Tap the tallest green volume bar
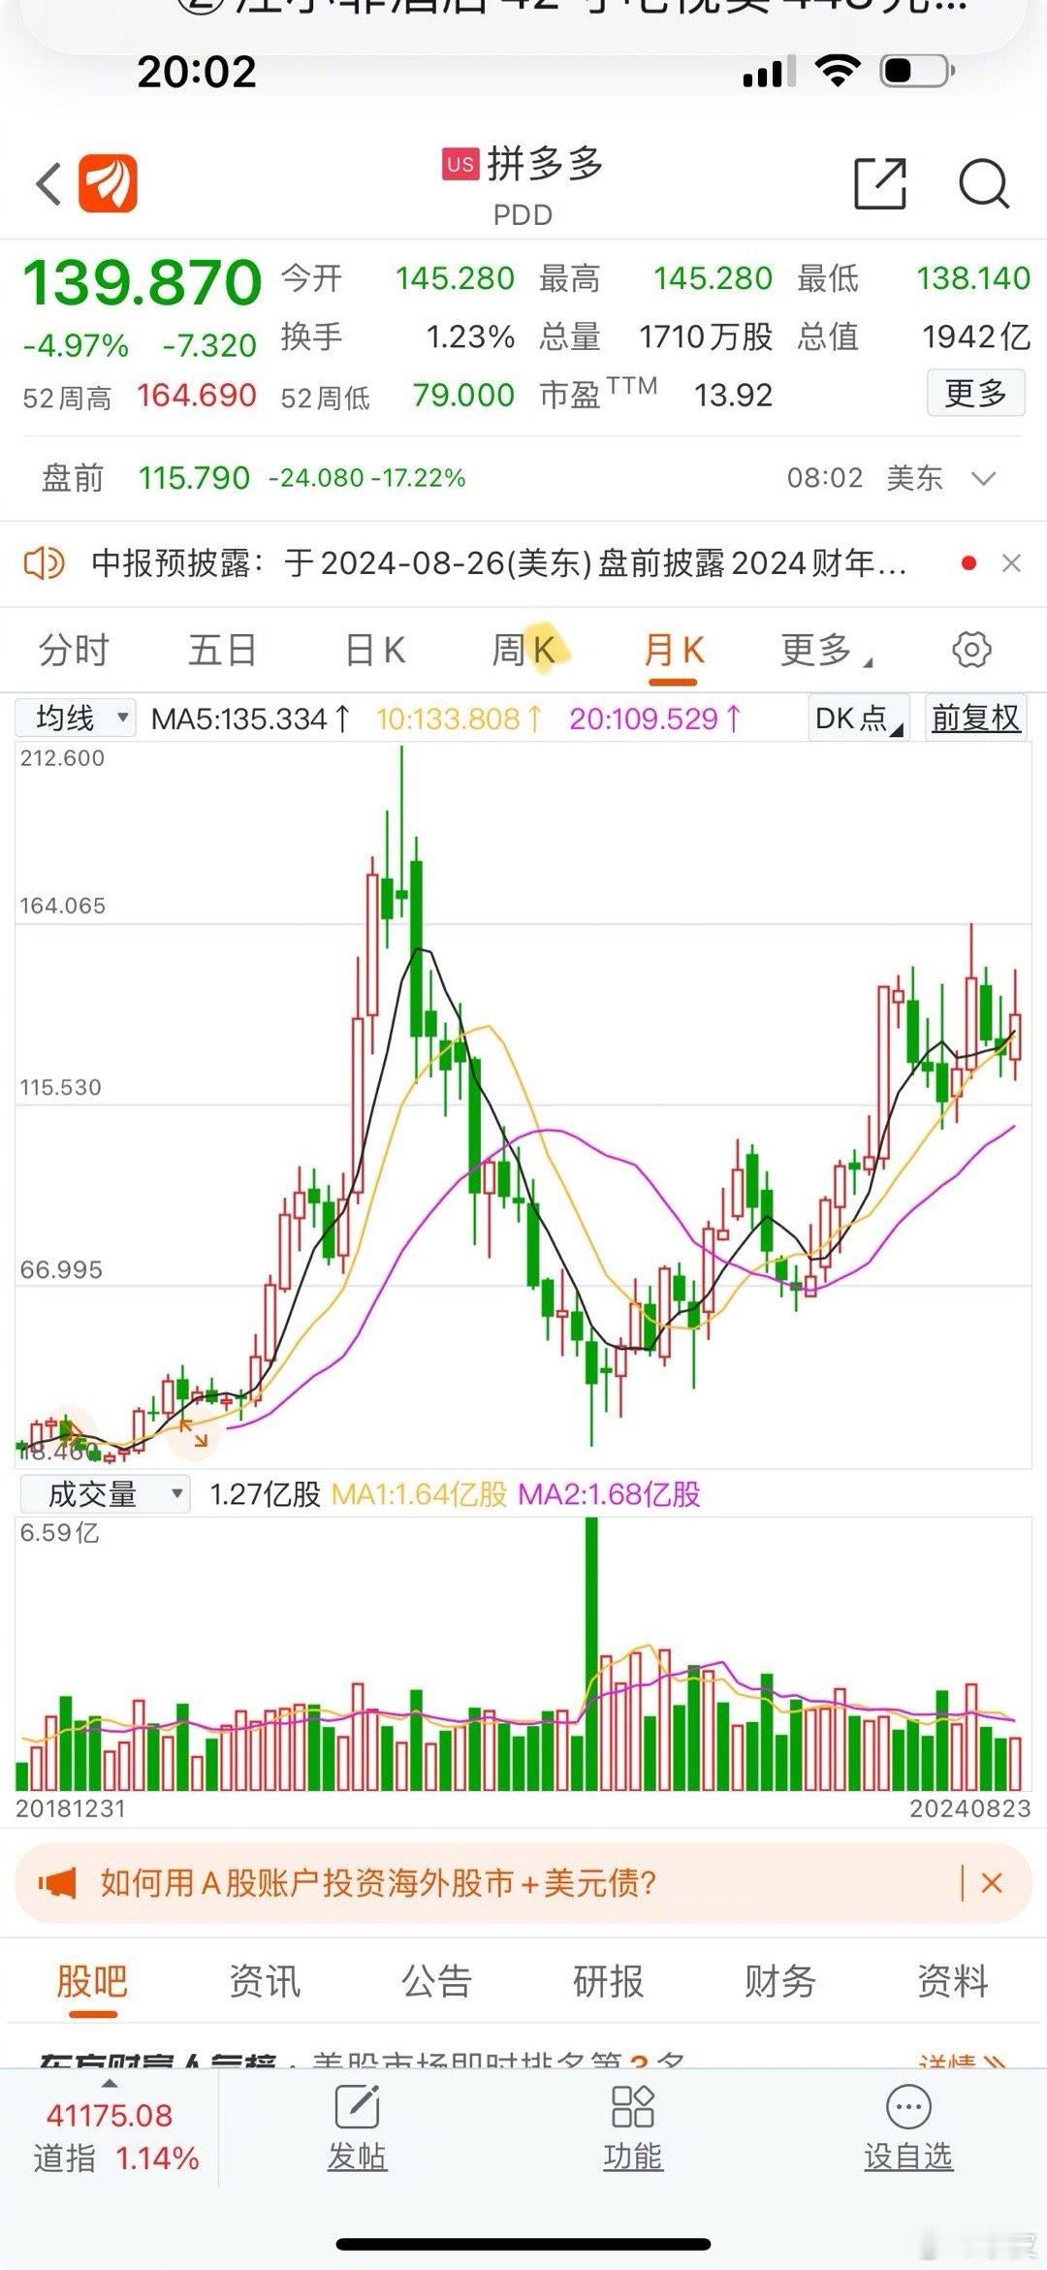 tap(591, 1653)
